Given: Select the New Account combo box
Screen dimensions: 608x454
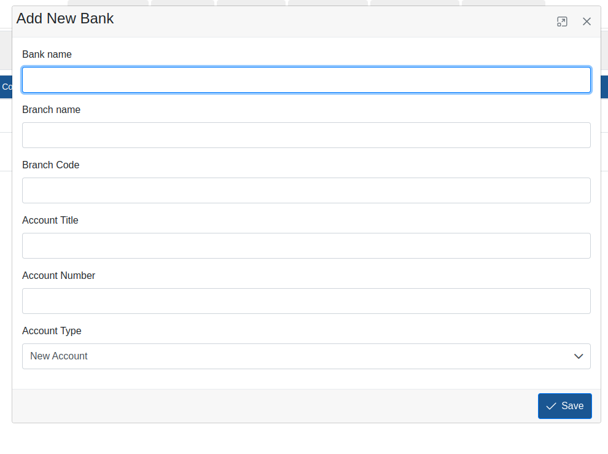Looking at the screenshot, I should coord(306,356).
